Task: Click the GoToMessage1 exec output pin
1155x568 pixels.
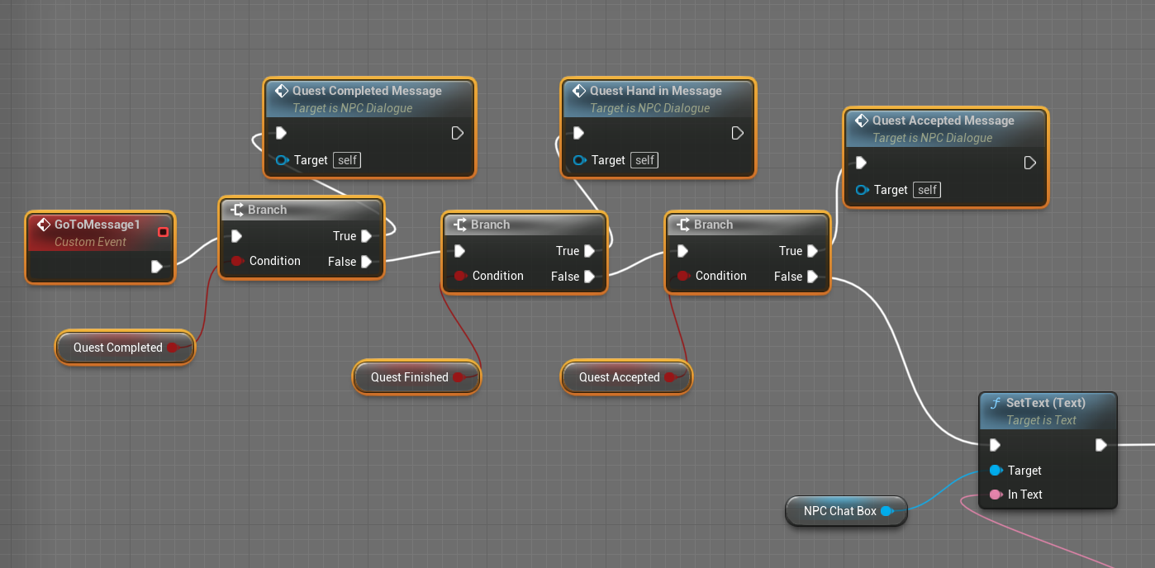Action: pyautogui.click(x=158, y=267)
